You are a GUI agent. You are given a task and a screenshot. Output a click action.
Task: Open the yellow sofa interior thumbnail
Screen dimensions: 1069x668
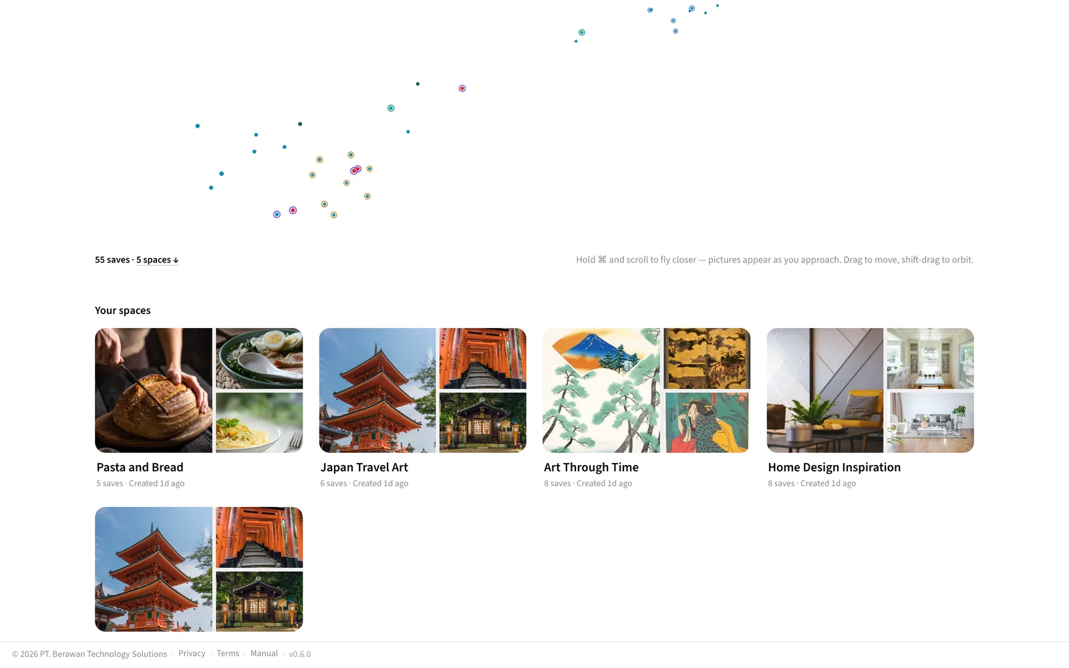[x=825, y=390]
